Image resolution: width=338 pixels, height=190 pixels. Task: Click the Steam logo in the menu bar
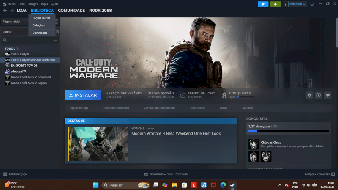[5, 4]
